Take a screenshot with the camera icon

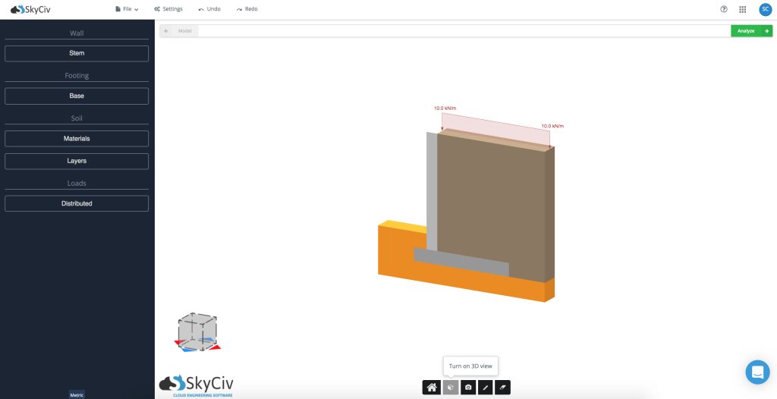(468, 387)
